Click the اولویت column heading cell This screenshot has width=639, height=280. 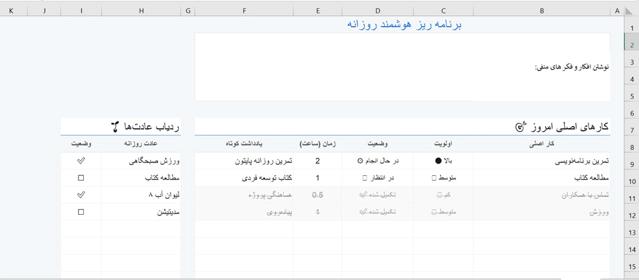443,144
